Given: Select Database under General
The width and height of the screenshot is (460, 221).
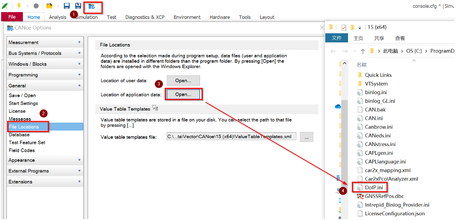Looking at the screenshot, I should (x=19, y=135).
